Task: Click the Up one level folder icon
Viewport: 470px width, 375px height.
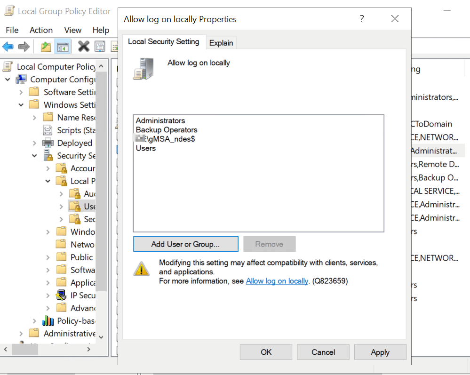Action: 46,46
